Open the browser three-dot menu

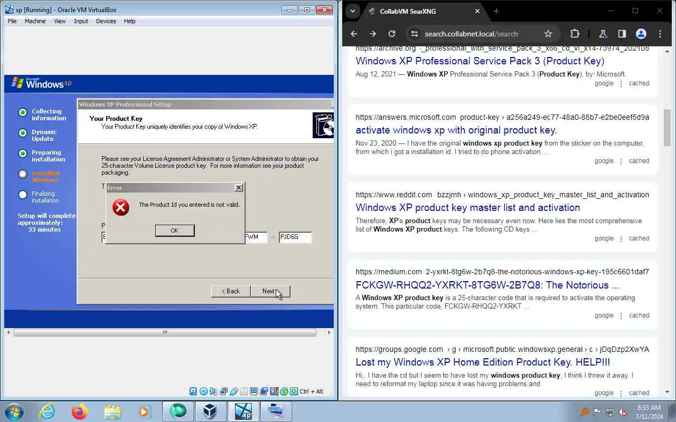[x=660, y=34]
